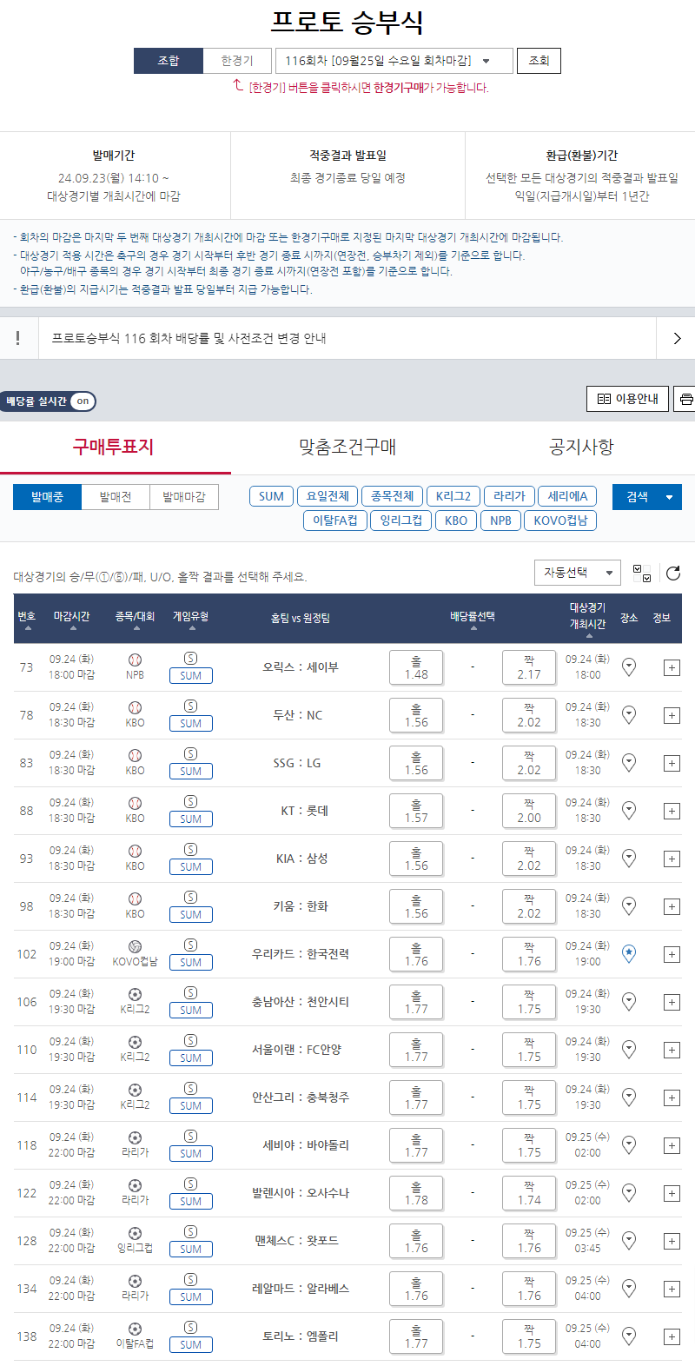Open the 프로토승부식 116 회차 notice chevron
This screenshot has height=1366, width=695.
pyautogui.click(x=677, y=338)
